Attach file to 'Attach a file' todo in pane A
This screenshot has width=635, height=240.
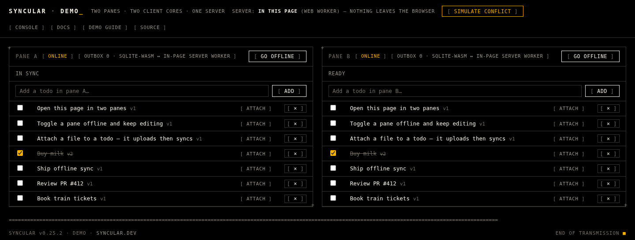(256, 139)
